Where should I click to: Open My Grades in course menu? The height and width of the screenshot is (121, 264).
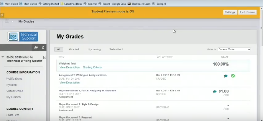pos(14,97)
